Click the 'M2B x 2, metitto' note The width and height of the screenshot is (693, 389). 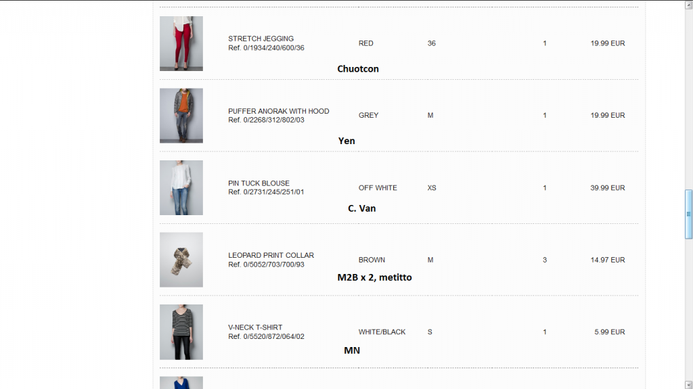pos(375,277)
